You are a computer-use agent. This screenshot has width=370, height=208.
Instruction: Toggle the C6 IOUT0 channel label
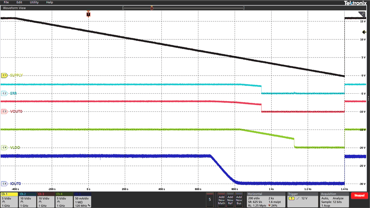pyautogui.click(x=4, y=183)
